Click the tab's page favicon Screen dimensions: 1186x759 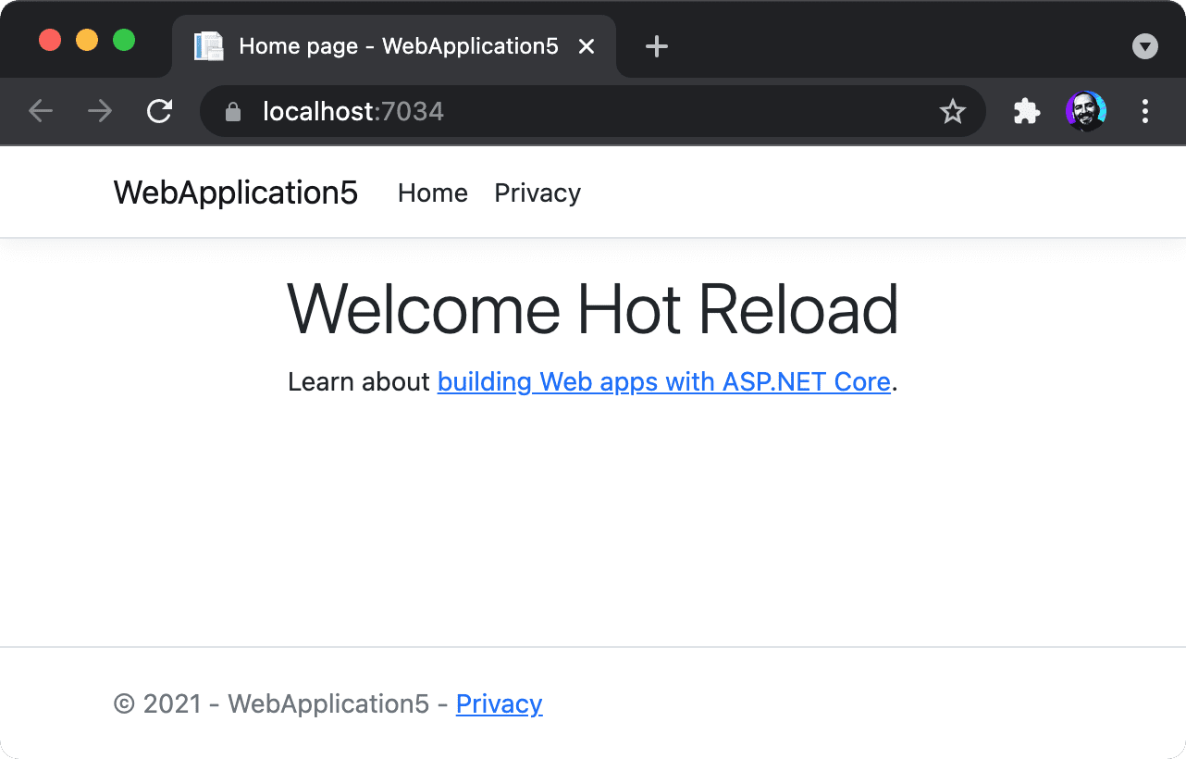click(x=209, y=46)
